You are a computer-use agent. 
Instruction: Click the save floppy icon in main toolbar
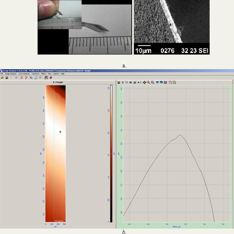[x=7, y=78]
